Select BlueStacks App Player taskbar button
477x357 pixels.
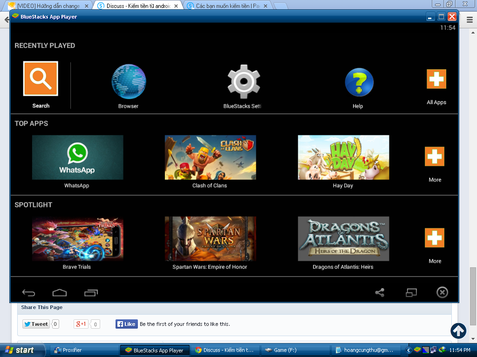tap(155, 350)
